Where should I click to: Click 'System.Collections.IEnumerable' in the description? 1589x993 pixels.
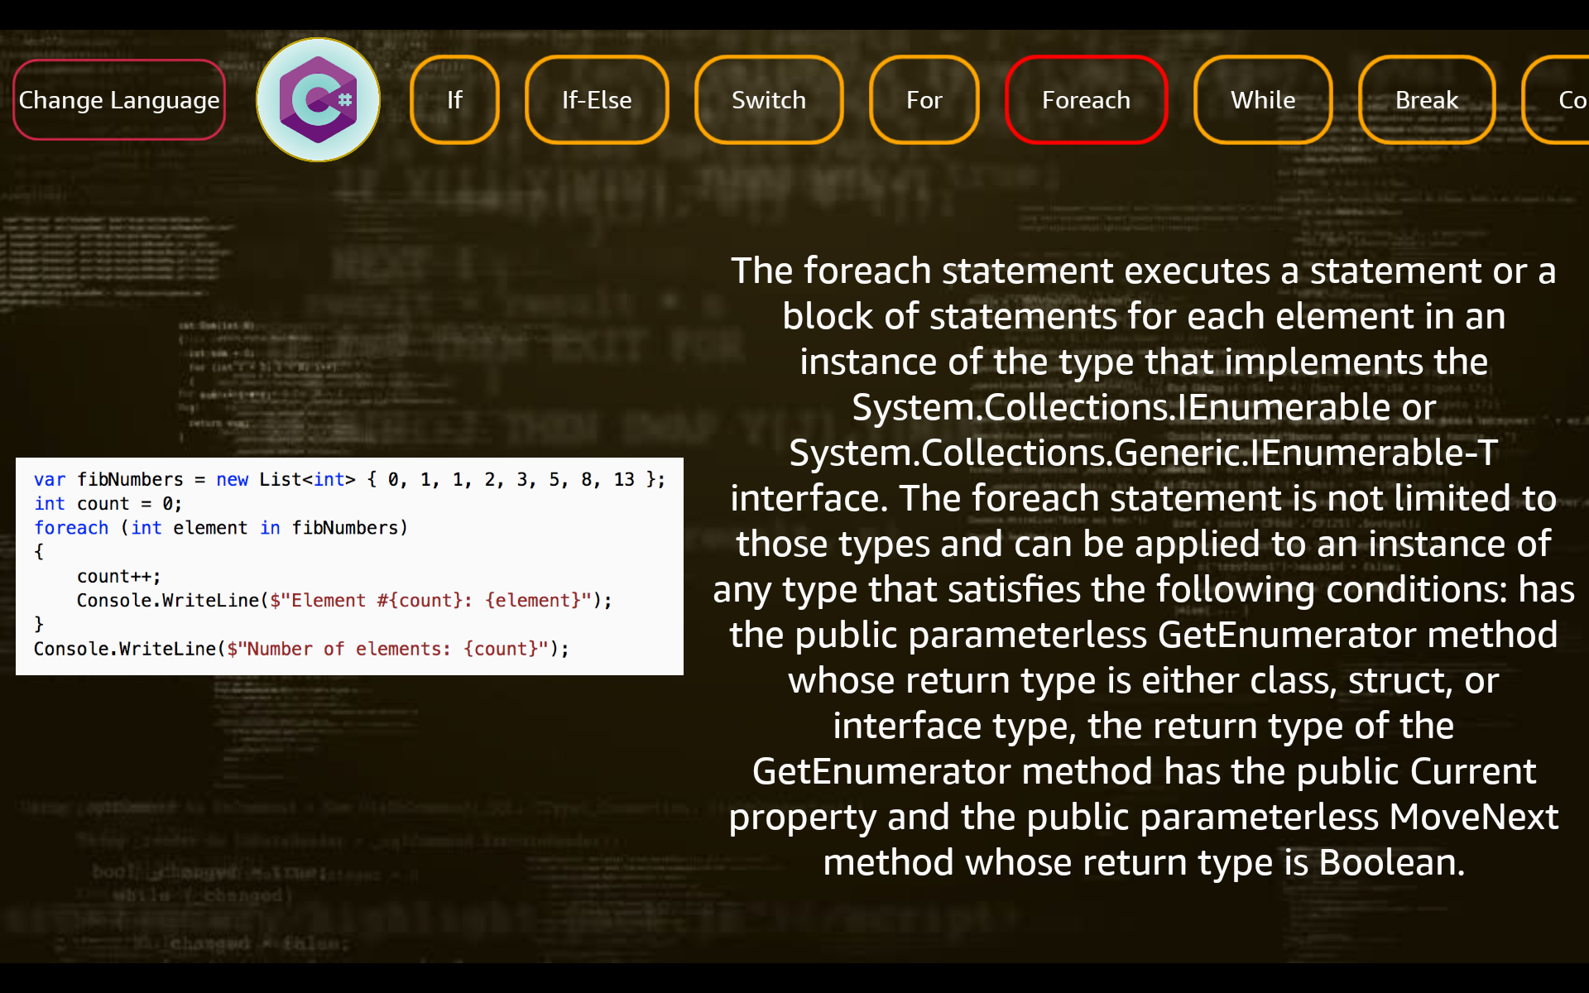[x=1121, y=408]
